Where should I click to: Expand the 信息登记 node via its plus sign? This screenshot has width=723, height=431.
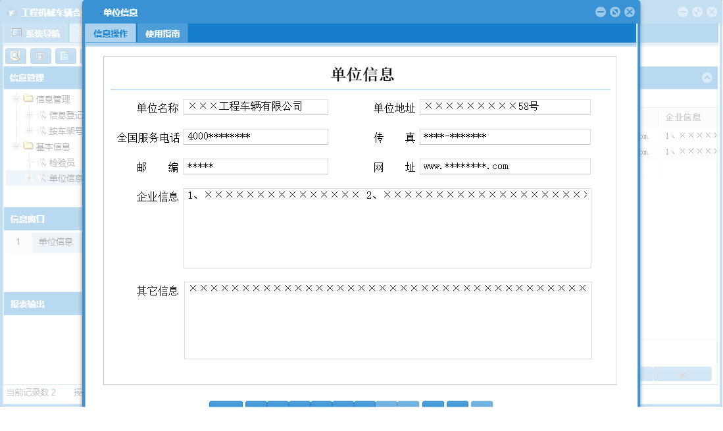(30, 114)
